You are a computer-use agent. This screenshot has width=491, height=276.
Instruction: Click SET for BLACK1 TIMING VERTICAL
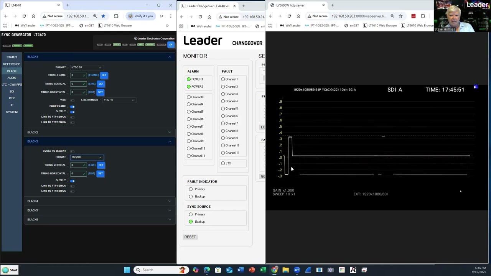click(x=101, y=84)
